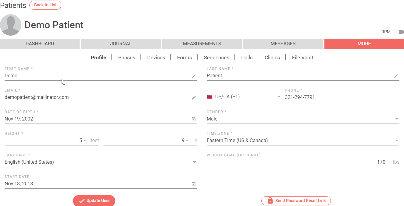Click the Update User button
Viewport: 404px width, 206px height.
(94, 201)
